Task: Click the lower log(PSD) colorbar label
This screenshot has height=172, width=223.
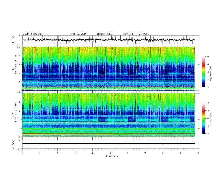Action: (211, 120)
